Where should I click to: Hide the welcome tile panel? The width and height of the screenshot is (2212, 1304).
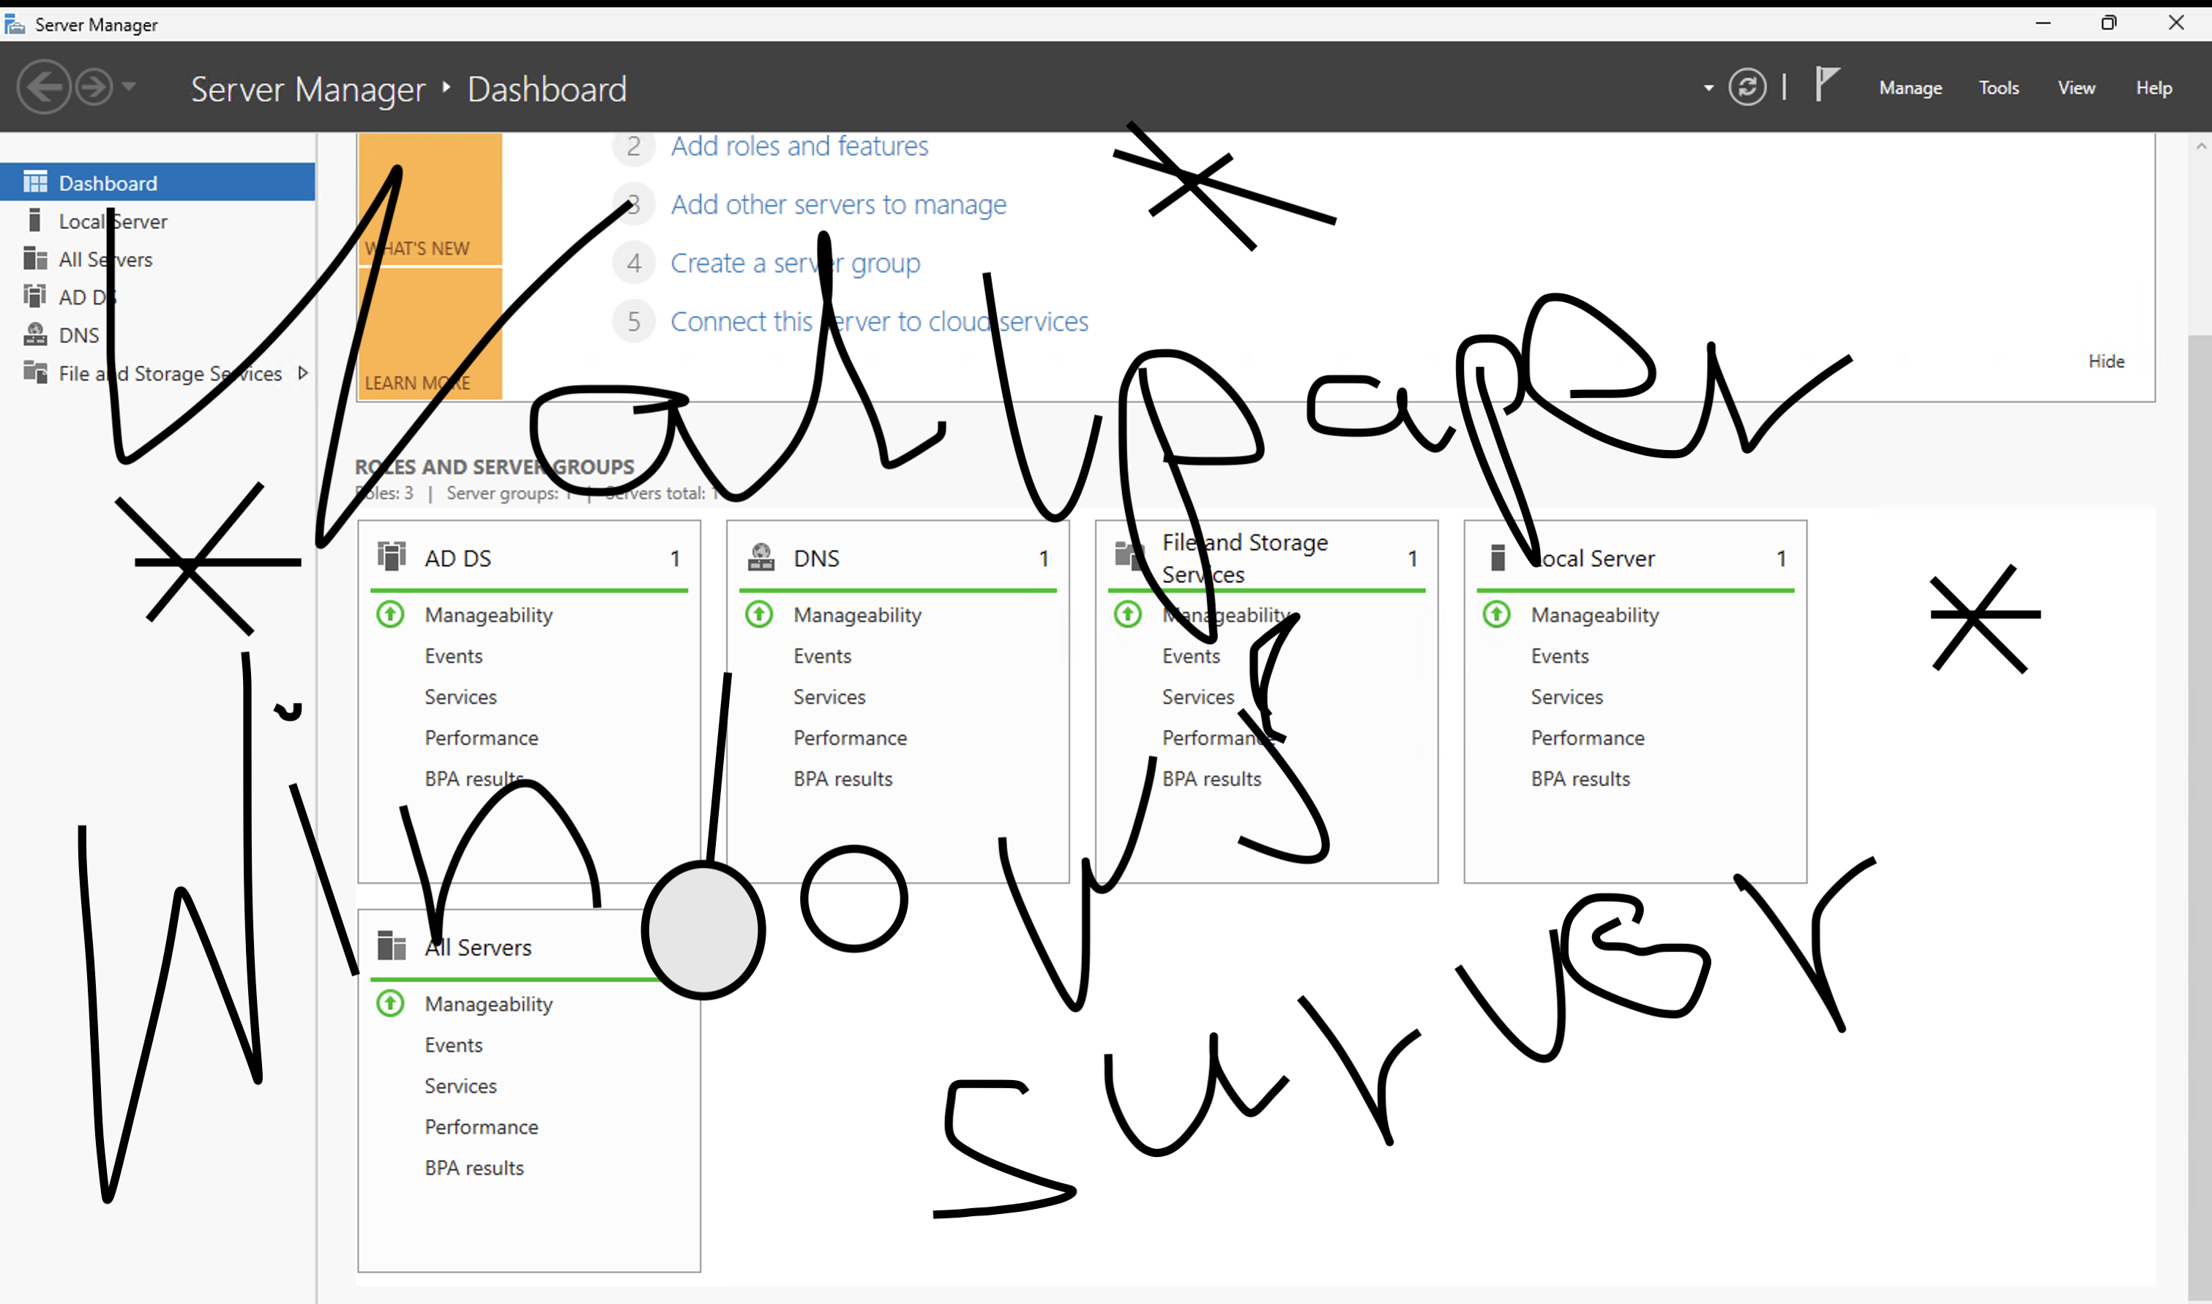pos(2106,361)
